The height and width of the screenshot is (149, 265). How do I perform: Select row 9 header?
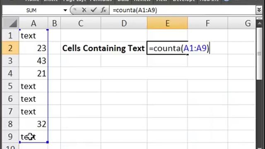click(10, 137)
